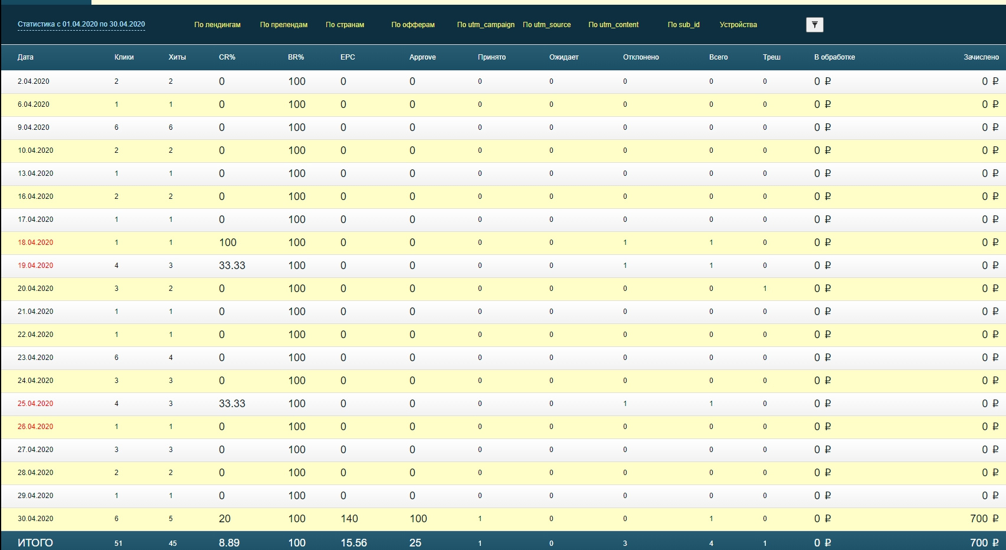Click total CR% value 8.89
This screenshot has height=550, width=1006.
point(230,543)
